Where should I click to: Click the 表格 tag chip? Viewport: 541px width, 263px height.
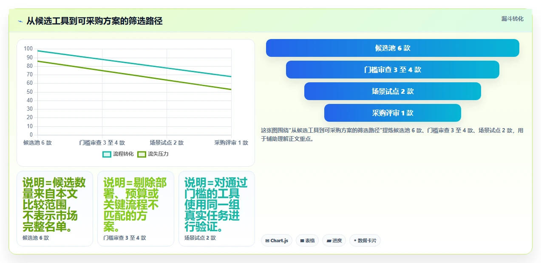pyautogui.click(x=307, y=241)
